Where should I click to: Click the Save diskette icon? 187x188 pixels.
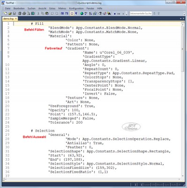point(14,14)
